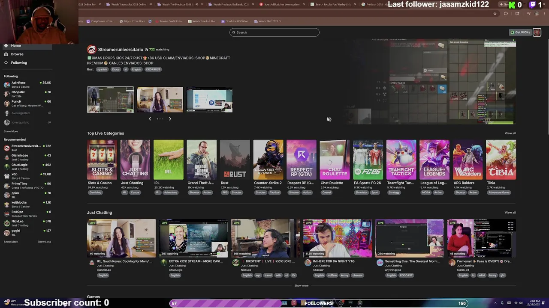
Task: Open YouTube HD Video bookmark
Action: pos(235,21)
